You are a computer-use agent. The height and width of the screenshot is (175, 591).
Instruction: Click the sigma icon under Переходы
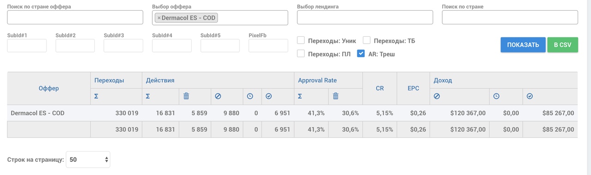pyautogui.click(x=96, y=96)
